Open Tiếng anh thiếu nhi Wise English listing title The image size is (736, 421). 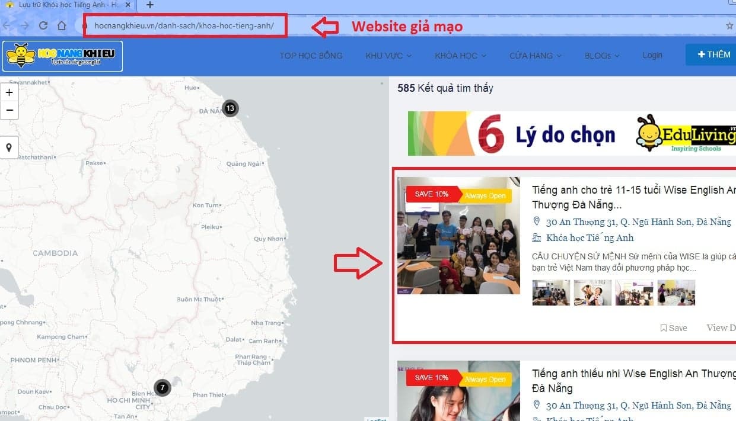634,381
